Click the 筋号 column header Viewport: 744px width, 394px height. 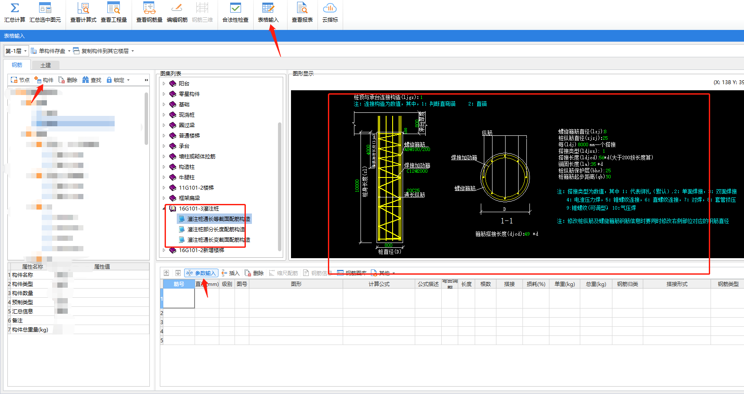(x=179, y=284)
